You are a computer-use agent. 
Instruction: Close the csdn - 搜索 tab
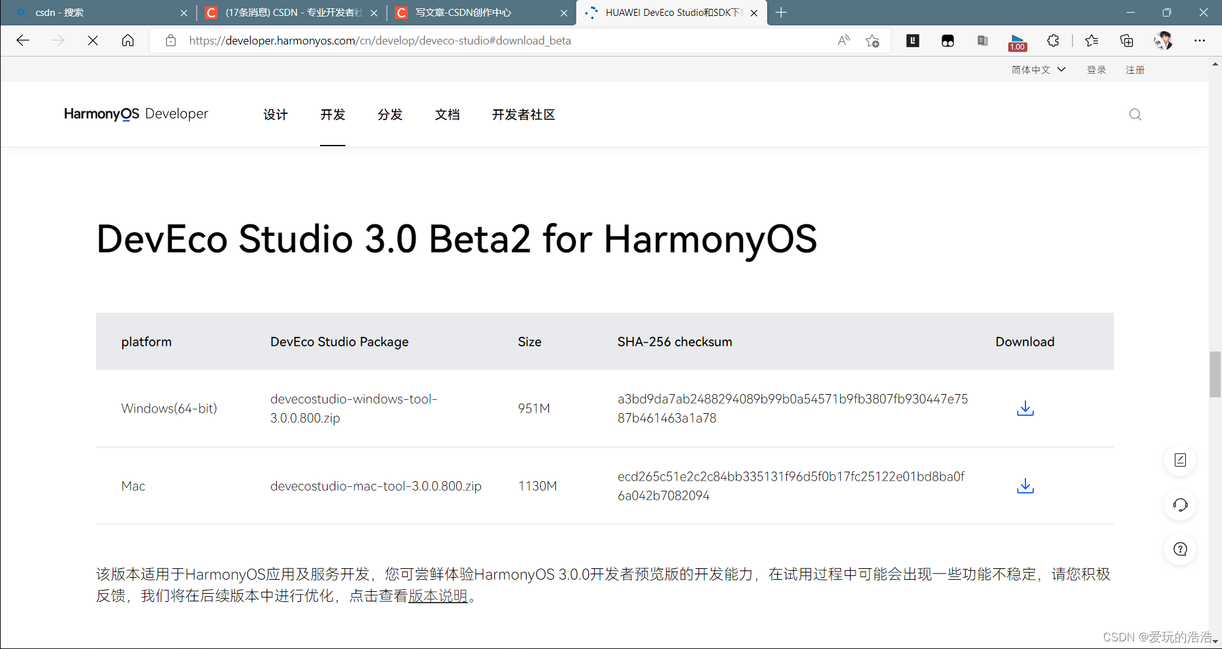(184, 13)
